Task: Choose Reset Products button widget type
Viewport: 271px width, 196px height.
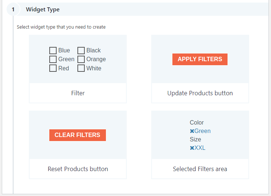Action: pos(78,169)
